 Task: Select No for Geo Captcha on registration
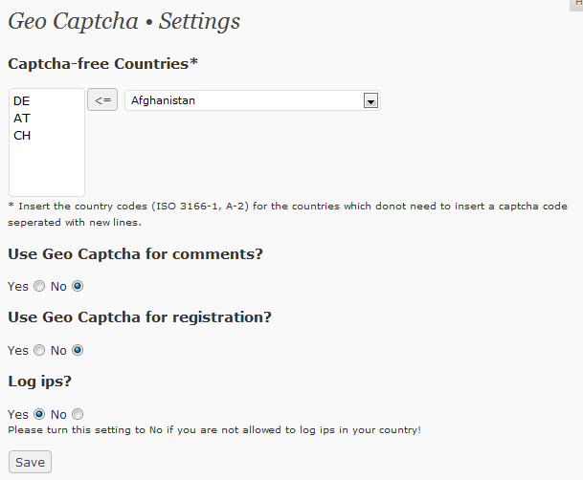pos(78,350)
